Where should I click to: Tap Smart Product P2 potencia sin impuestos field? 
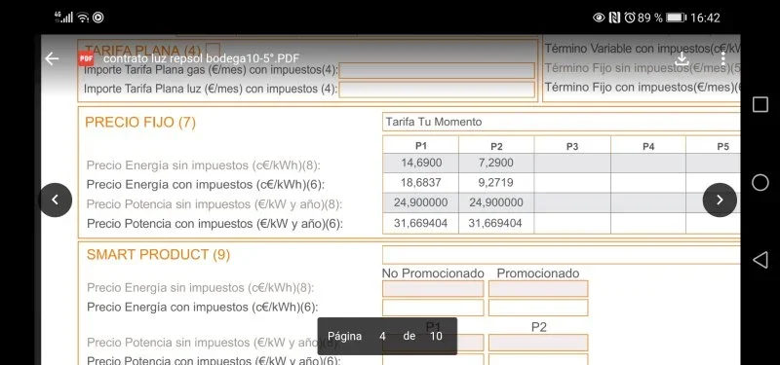(x=538, y=343)
